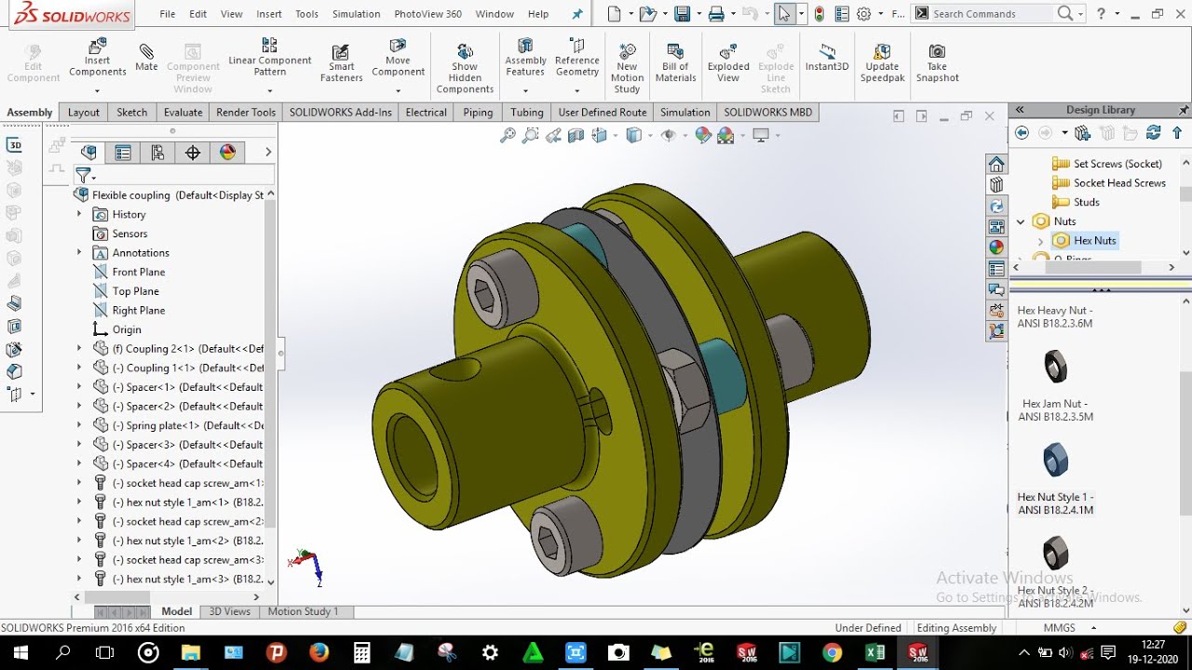Open the File menu
Image resolution: width=1192 pixels, height=670 pixels.
click(168, 14)
